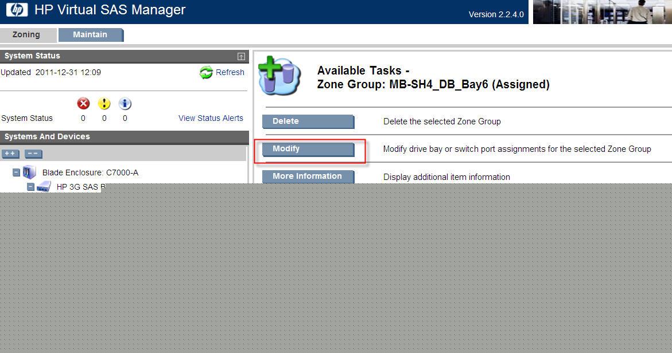Click Modify button for Zone Group
Screen dimensions: 672x353
pyautogui.click(x=308, y=149)
